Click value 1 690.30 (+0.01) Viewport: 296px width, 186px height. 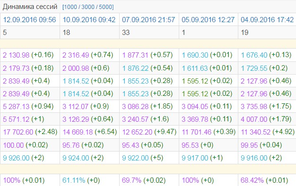[207, 55]
